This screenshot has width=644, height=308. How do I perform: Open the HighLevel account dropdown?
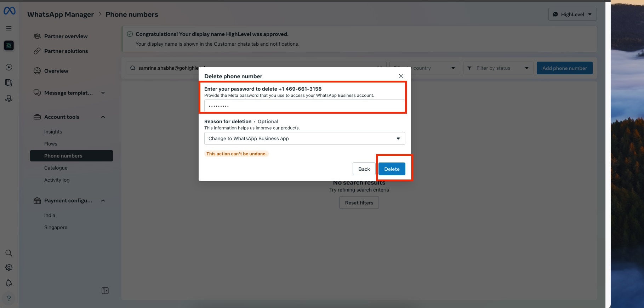(572, 14)
